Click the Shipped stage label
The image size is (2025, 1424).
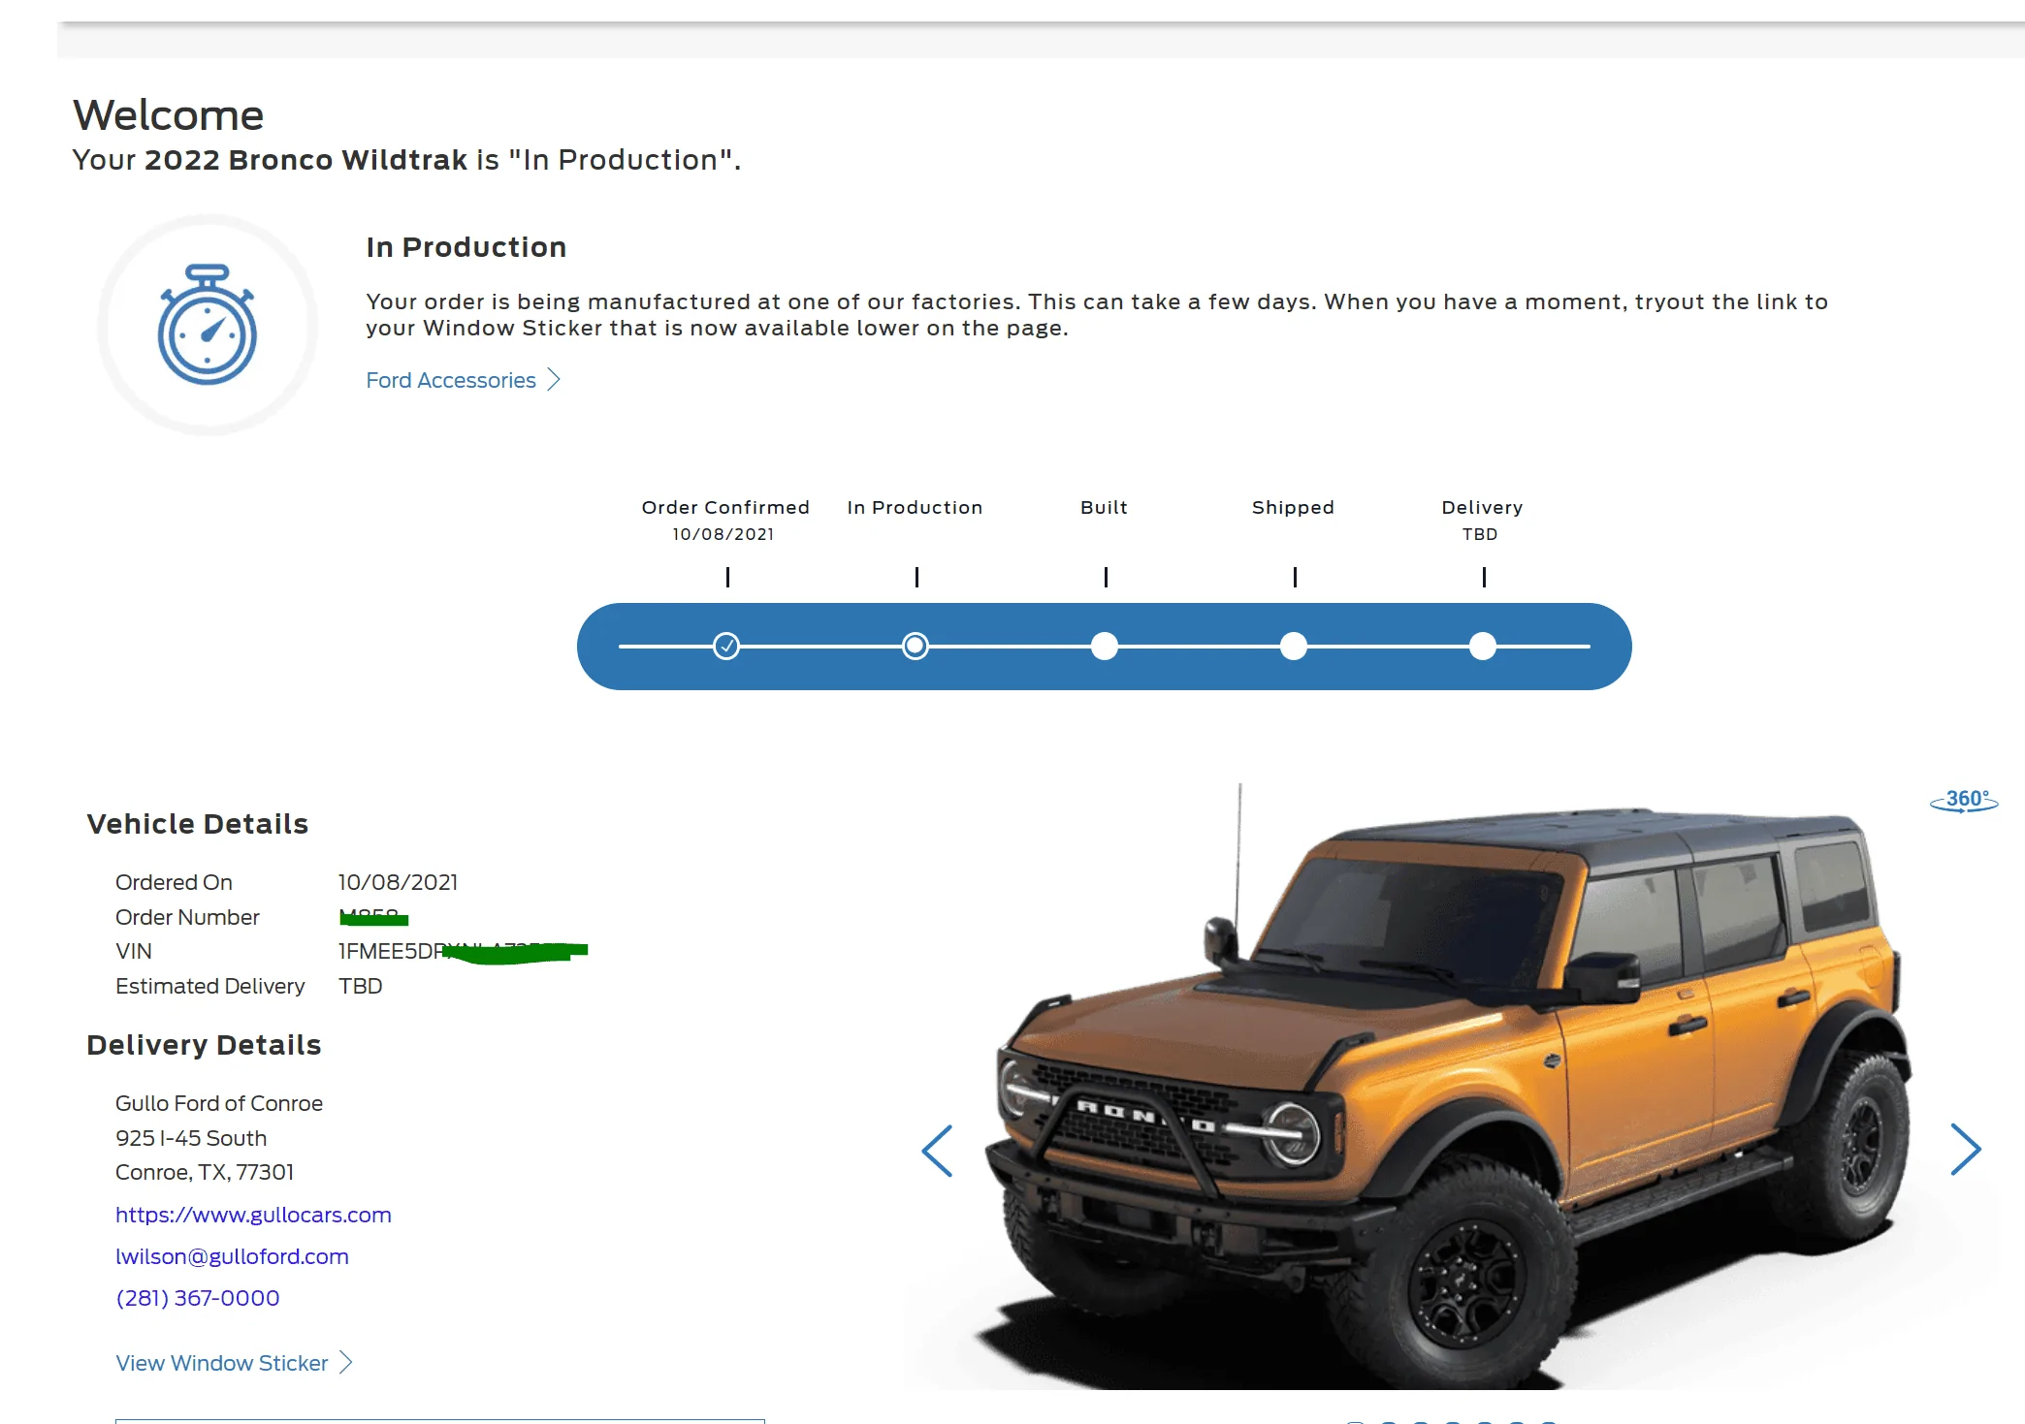(1293, 507)
